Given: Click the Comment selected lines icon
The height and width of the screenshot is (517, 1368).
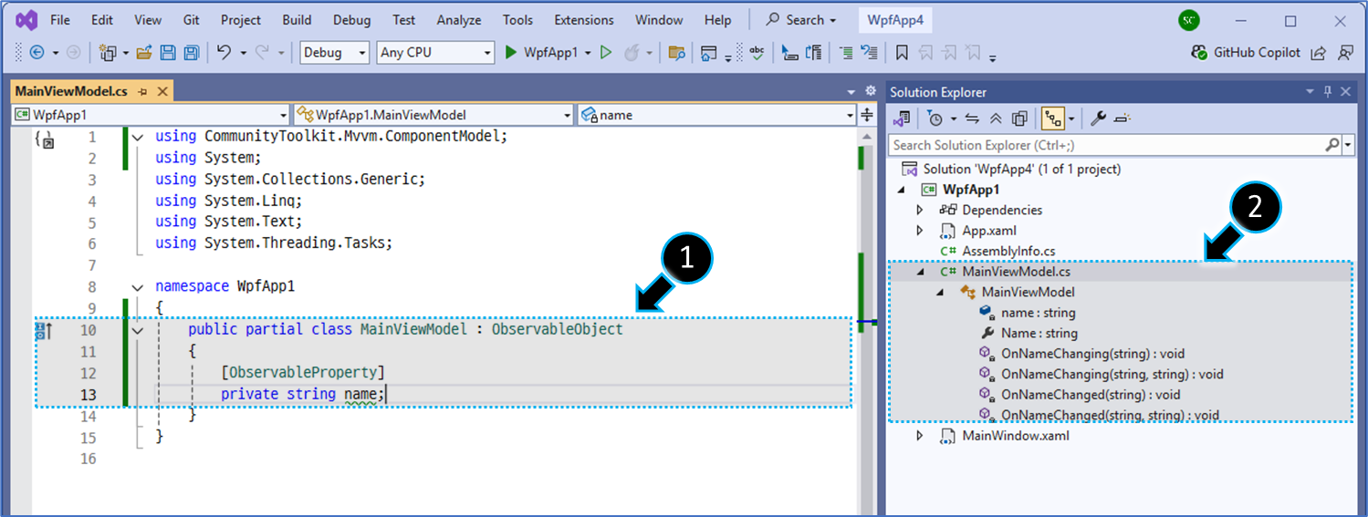Looking at the screenshot, I should tap(846, 53).
